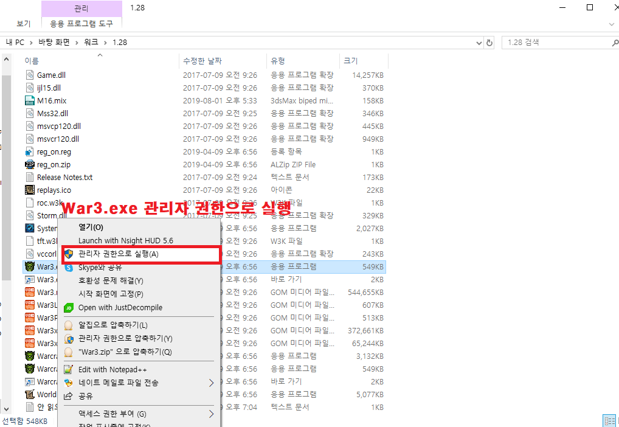619x427 pixels.
Task: Click the M16.mix file icon
Action: point(30,101)
